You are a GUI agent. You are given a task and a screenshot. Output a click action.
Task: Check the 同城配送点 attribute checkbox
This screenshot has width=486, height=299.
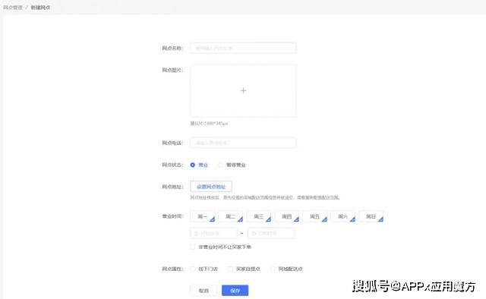click(273, 269)
